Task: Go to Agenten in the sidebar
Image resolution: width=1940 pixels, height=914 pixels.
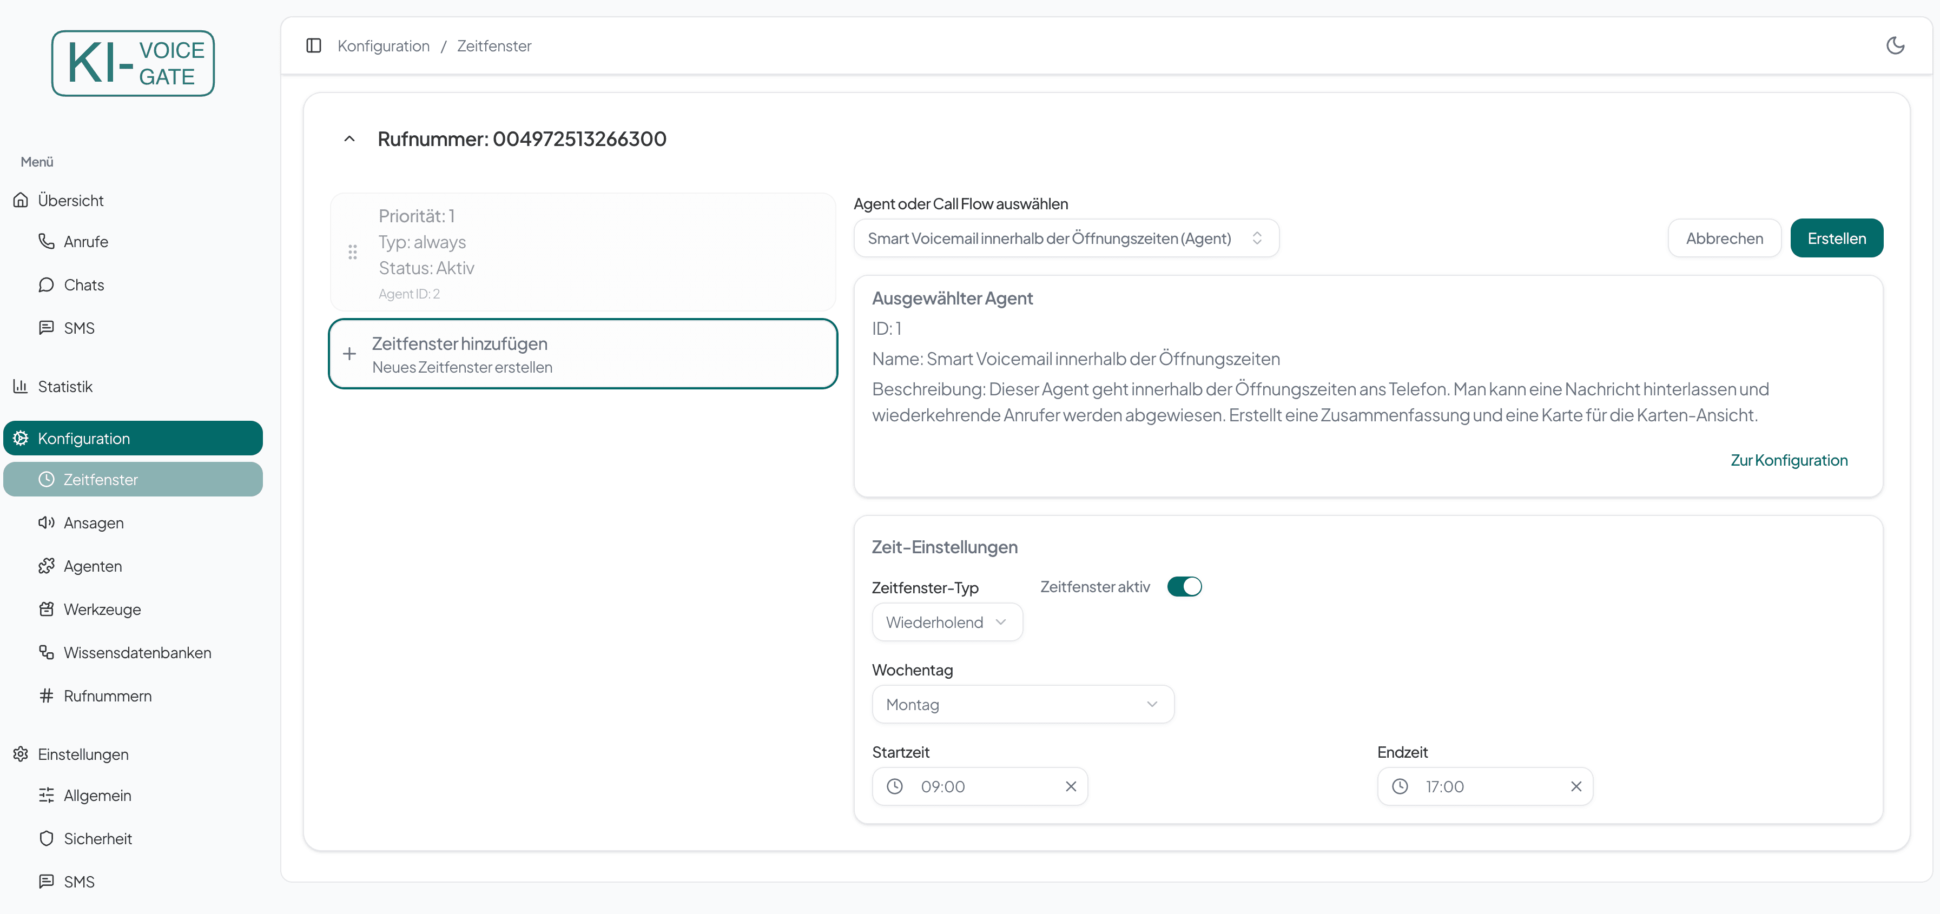Action: (93, 566)
